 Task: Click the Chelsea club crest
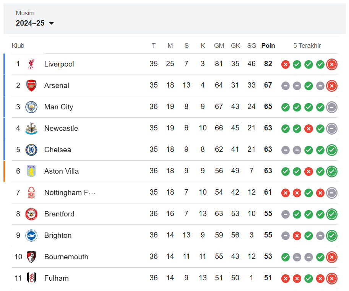pyautogui.click(x=31, y=150)
